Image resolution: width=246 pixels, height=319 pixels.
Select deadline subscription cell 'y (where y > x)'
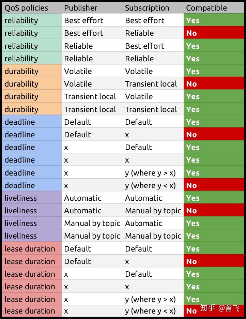(150, 173)
